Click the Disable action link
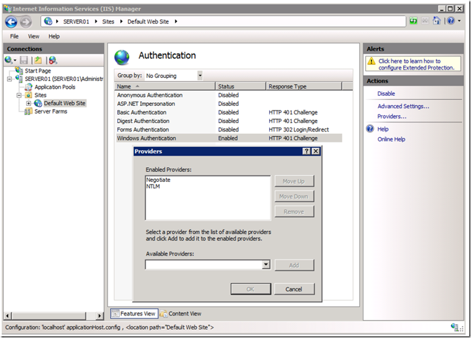 [x=386, y=93]
